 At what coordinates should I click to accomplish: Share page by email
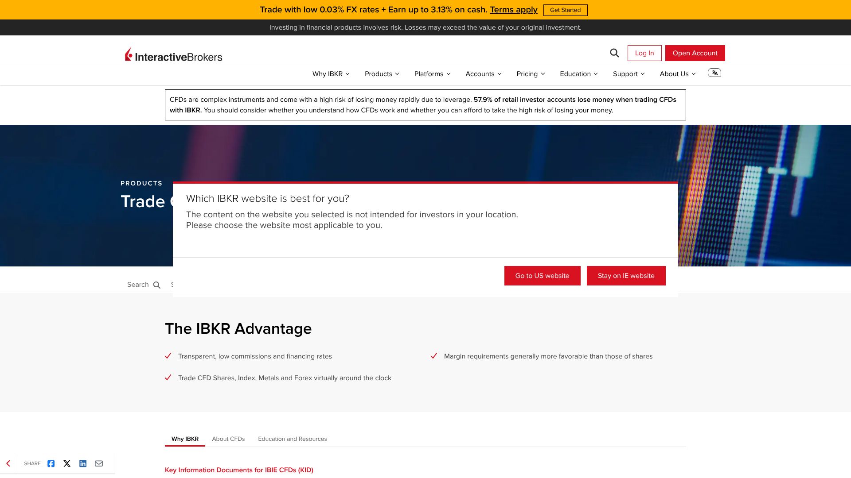point(99,463)
